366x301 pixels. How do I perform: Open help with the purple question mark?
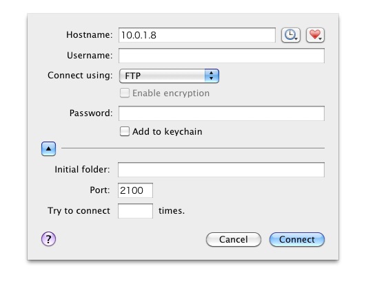pos(48,239)
